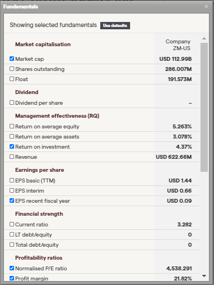Enable LT debt/equity checkbox
The image size is (214, 285).
pyautogui.click(x=12, y=234)
